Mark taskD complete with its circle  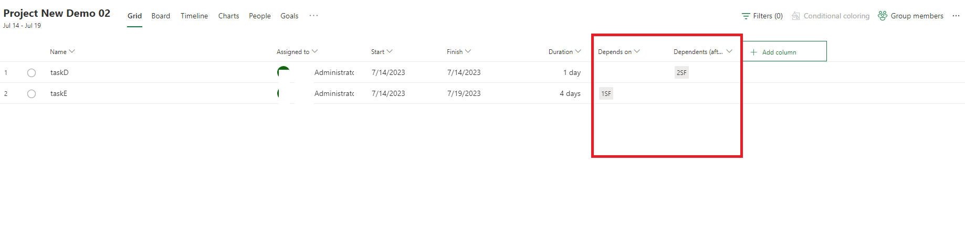coord(32,73)
